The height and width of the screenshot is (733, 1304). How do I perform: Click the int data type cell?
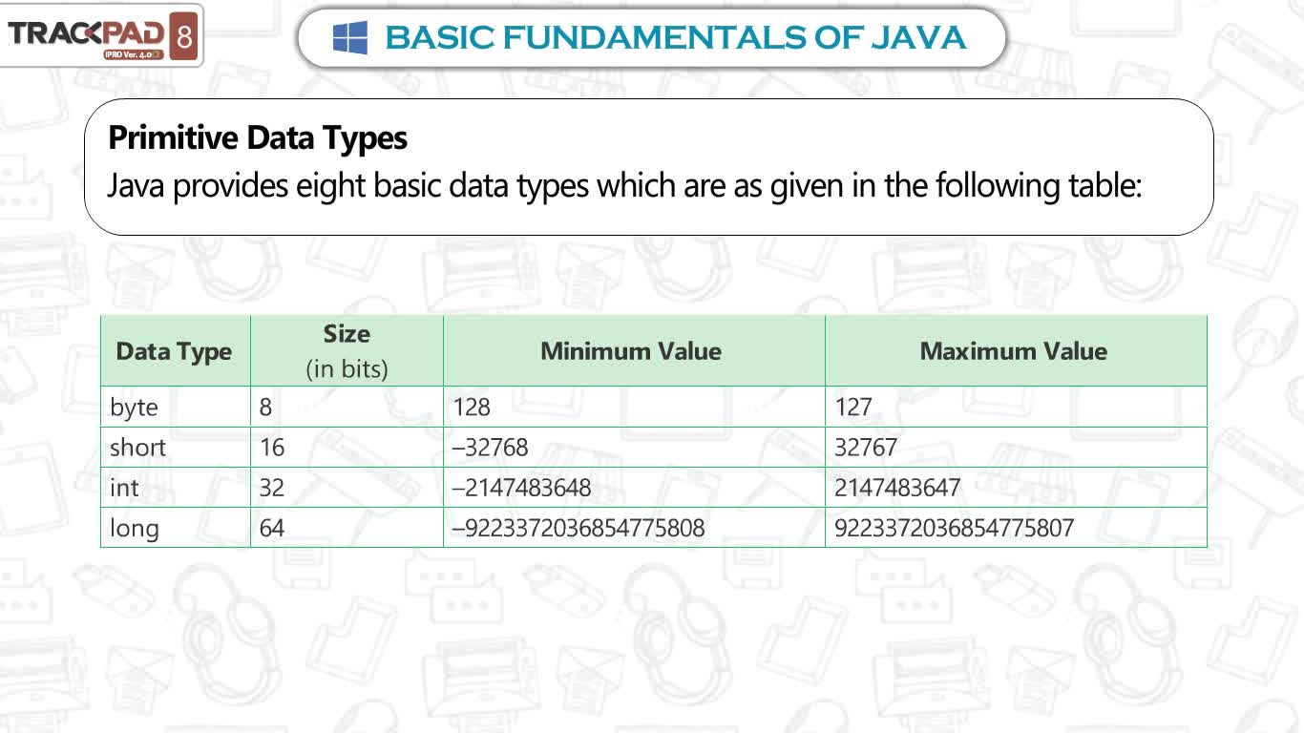tap(175, 488)
